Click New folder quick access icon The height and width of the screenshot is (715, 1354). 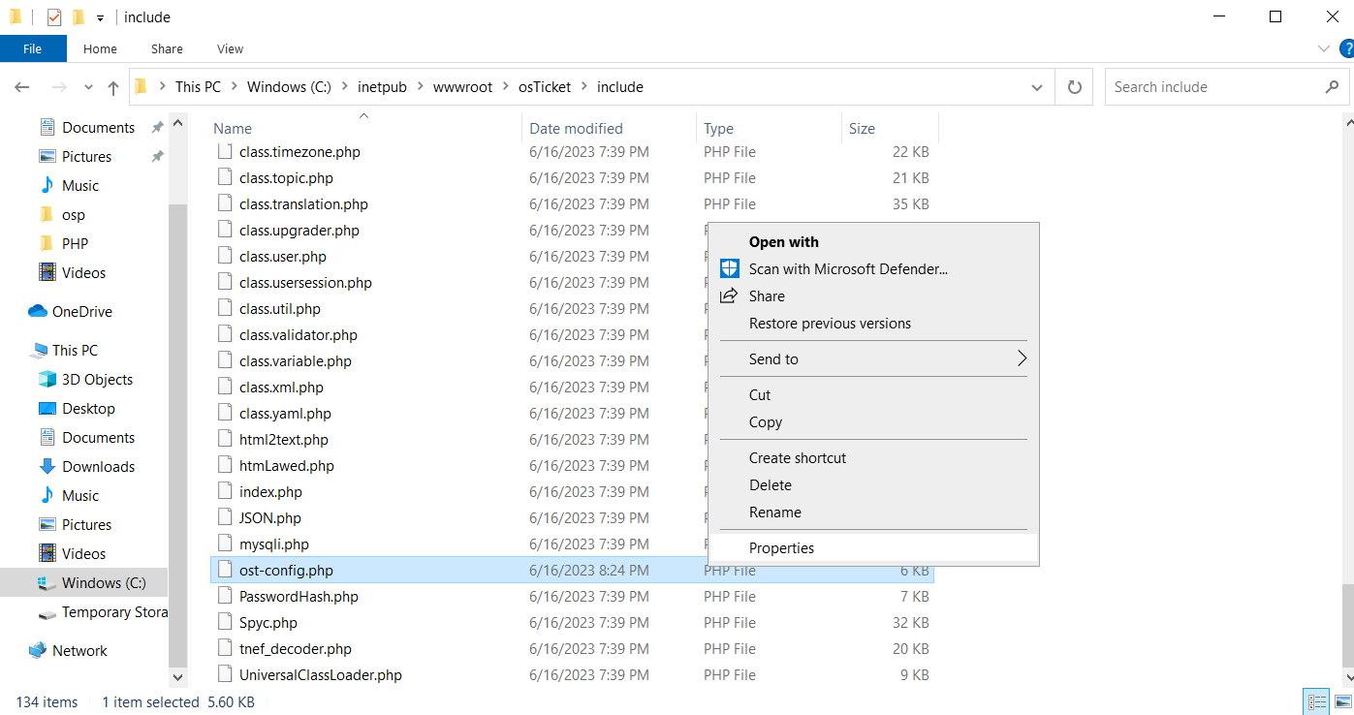79,17
